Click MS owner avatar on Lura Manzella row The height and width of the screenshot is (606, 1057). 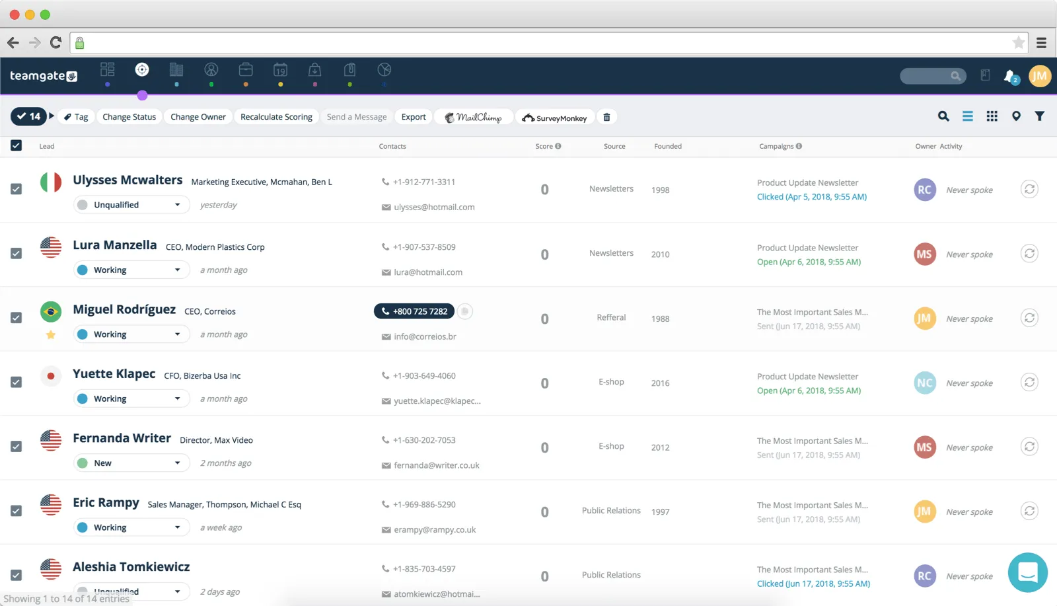[x=925, y=254]
